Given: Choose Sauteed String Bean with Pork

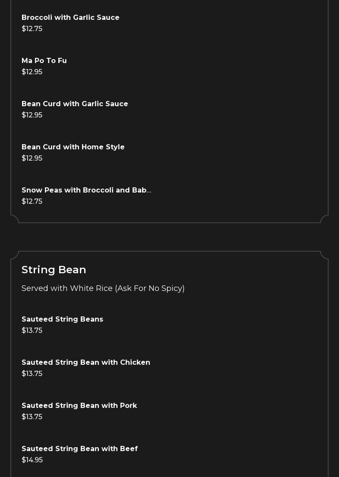Looking at the screenshot, I should tap(79, 405).
